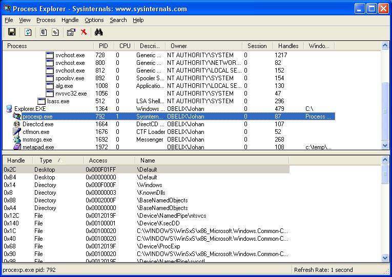Open the Process menu
The width and height of the screenshot is (392, 277).
coord(46,20)
